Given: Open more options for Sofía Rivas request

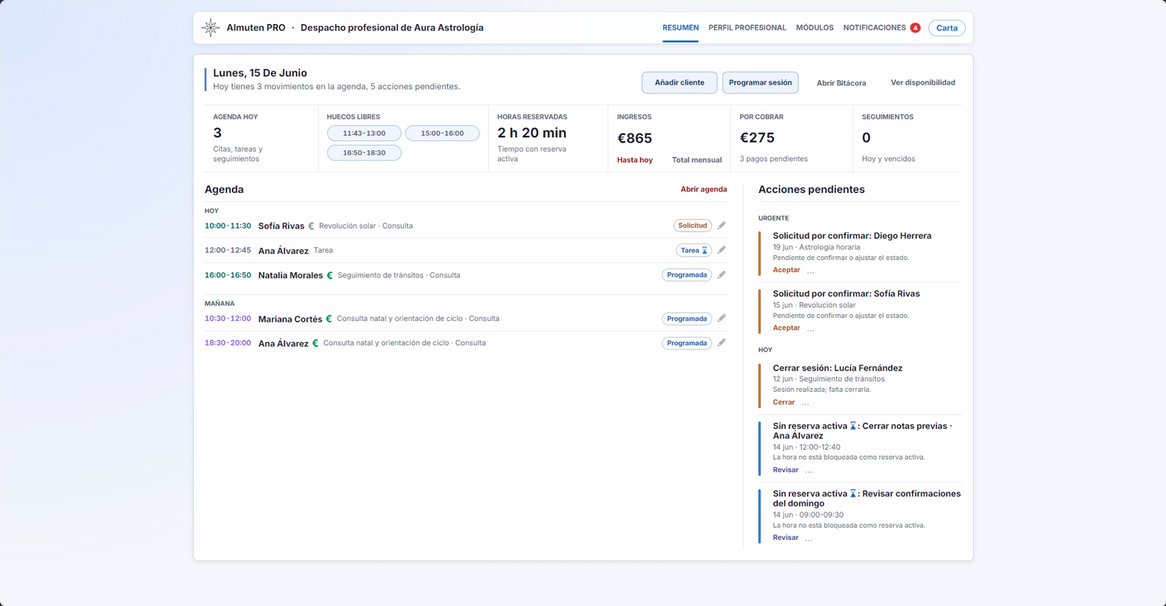Looking at the screenshot, I should pos(811,329).
